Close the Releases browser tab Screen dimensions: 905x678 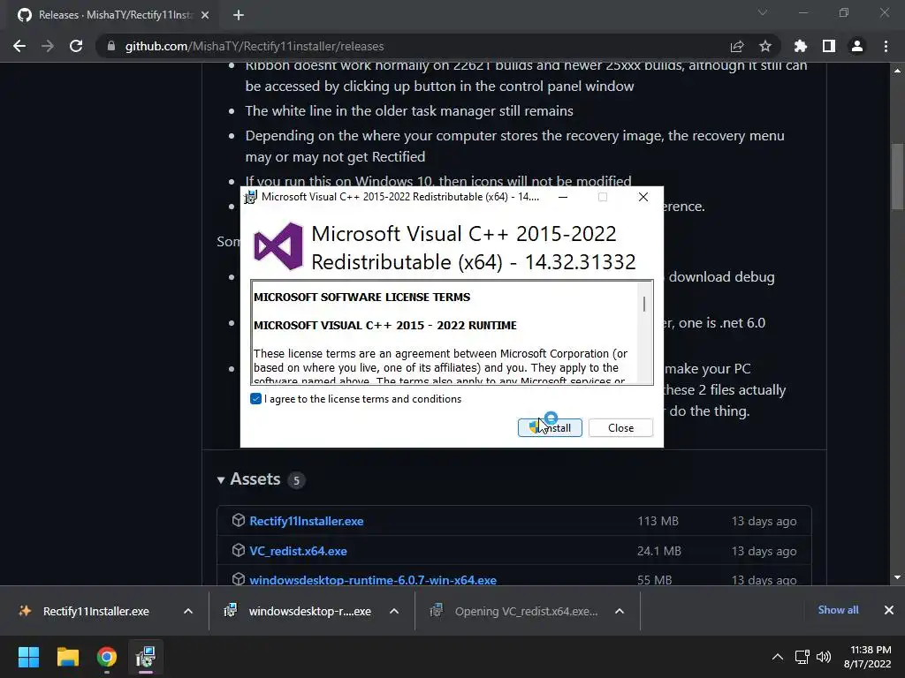pos(205,15)
